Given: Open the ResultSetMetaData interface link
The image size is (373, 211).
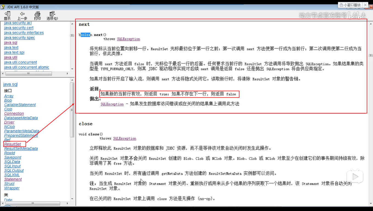Looking at the screenshot, I should 21,149.
